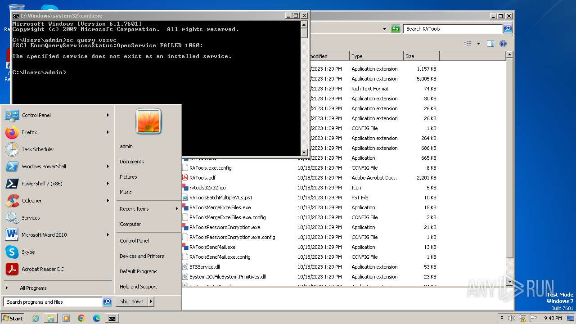Click the Start menu search magnifier button

pyautogui.click(x=107, y=302)
